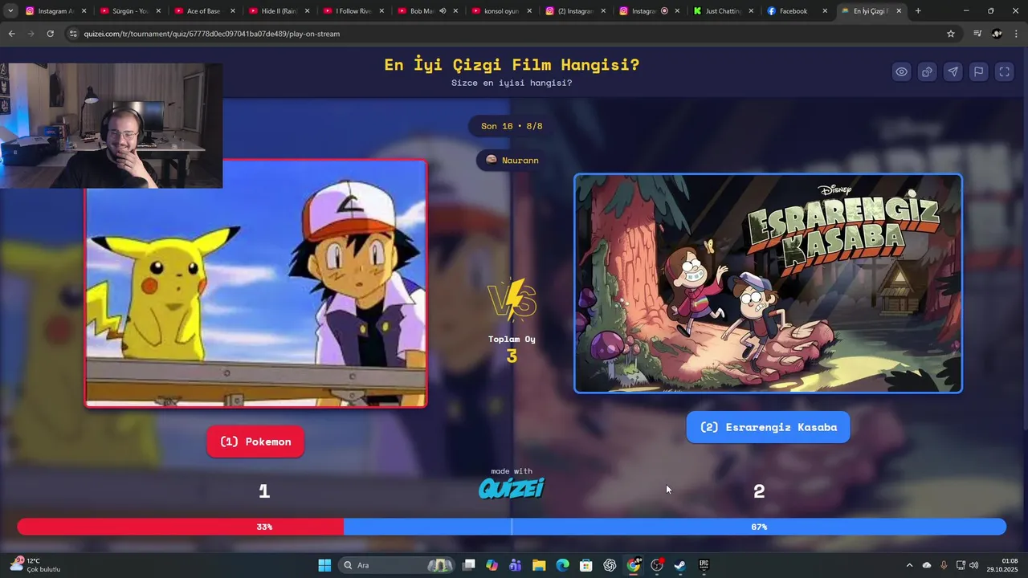This screenshot has width=1028, height=578.
Task: Open the weather widget 12°C
Action: pyautogui.click(x=36, y=565)
